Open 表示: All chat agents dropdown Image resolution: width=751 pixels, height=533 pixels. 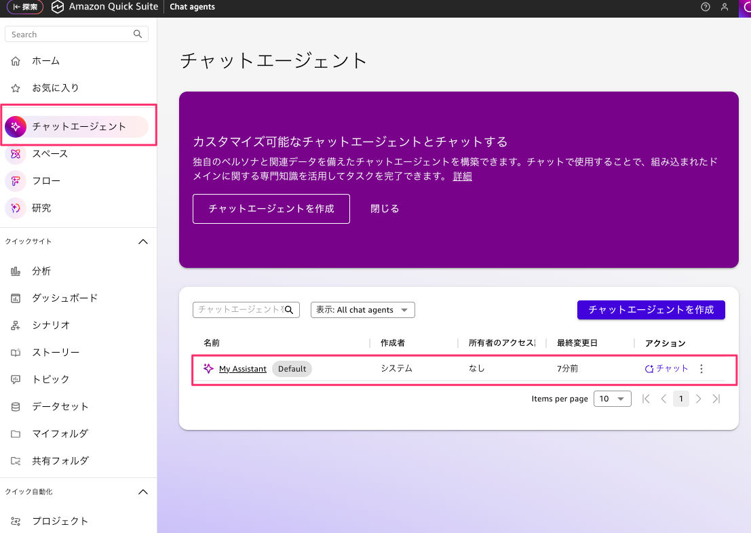[x=363, y=310]
